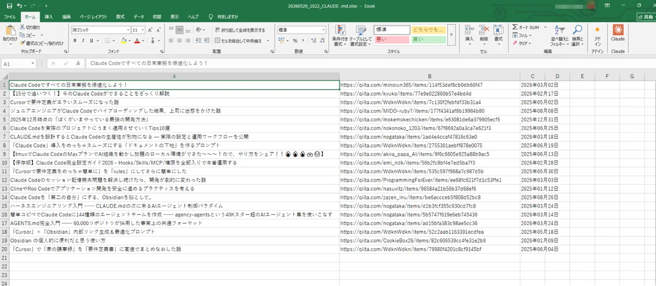Click the Insert Function fx icon
656x286 pixels.
tap(78, 63)
